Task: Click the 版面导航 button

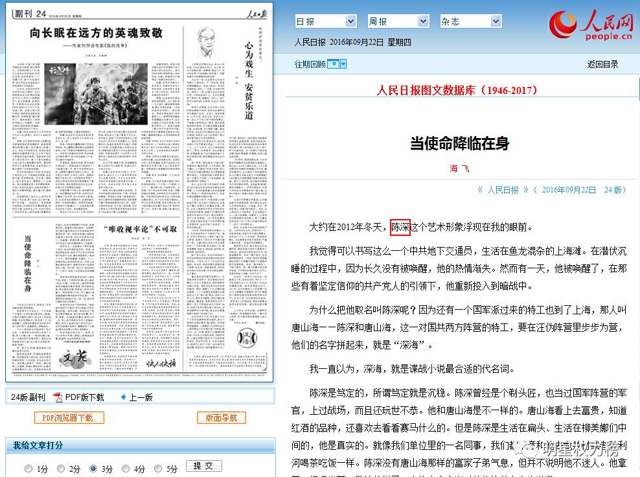Action: [222, 418]
